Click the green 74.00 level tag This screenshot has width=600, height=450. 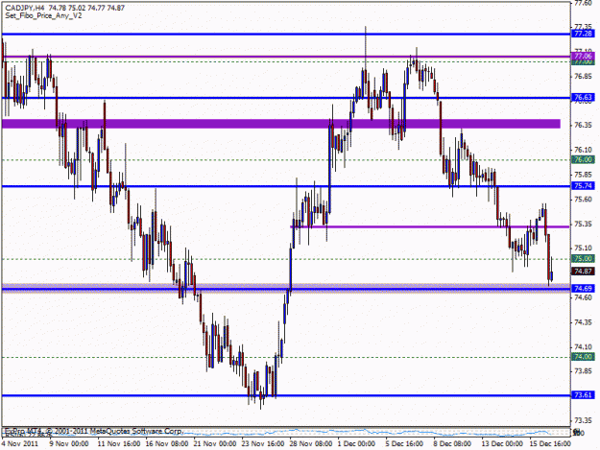(x=583, y=357)
